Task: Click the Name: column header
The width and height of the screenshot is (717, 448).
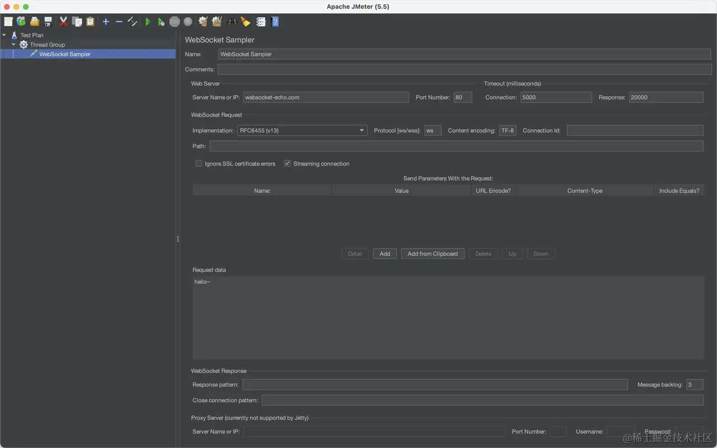Action: pyautogui.click(x=262, y=191)
